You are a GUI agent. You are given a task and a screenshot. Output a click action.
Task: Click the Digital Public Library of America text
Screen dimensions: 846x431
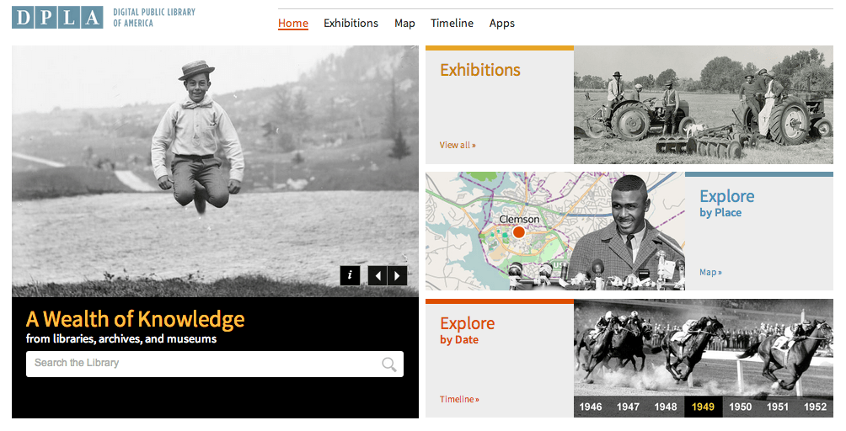coord(154,17)
